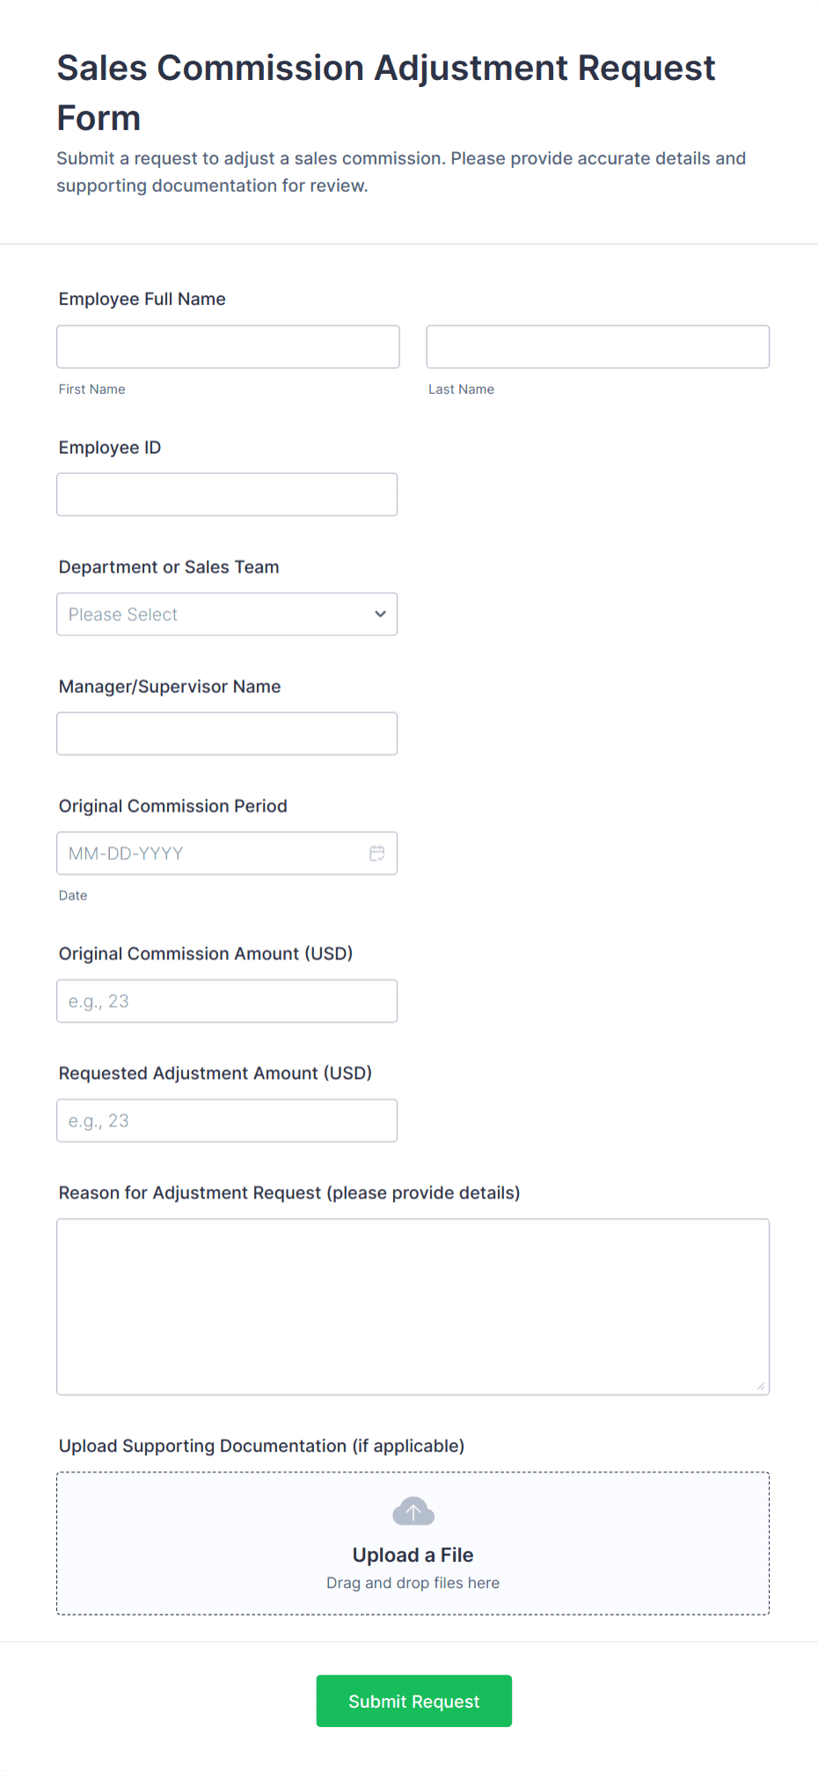Screen dimensions: 818x1771
Task: Click the Employee Full Name label
Action: tap(142, 299)
